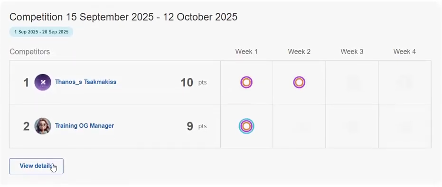Click the 10 pts score for Thanos_s
This screenshot has height=187, width=442.
[194, 83]
